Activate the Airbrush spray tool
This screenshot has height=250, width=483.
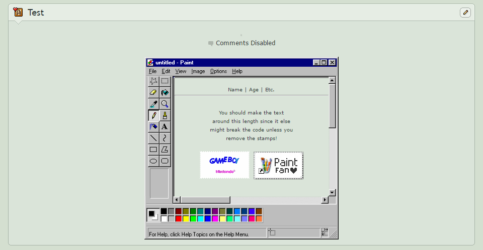153,127
